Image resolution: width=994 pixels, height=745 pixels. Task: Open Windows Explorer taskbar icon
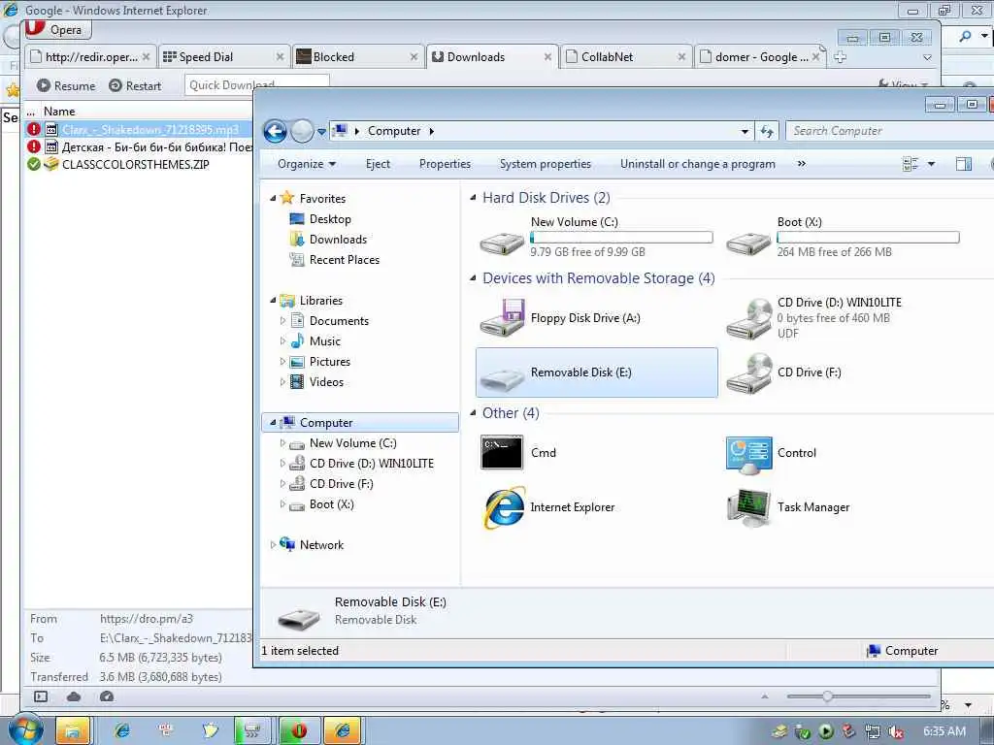(73, 730)
